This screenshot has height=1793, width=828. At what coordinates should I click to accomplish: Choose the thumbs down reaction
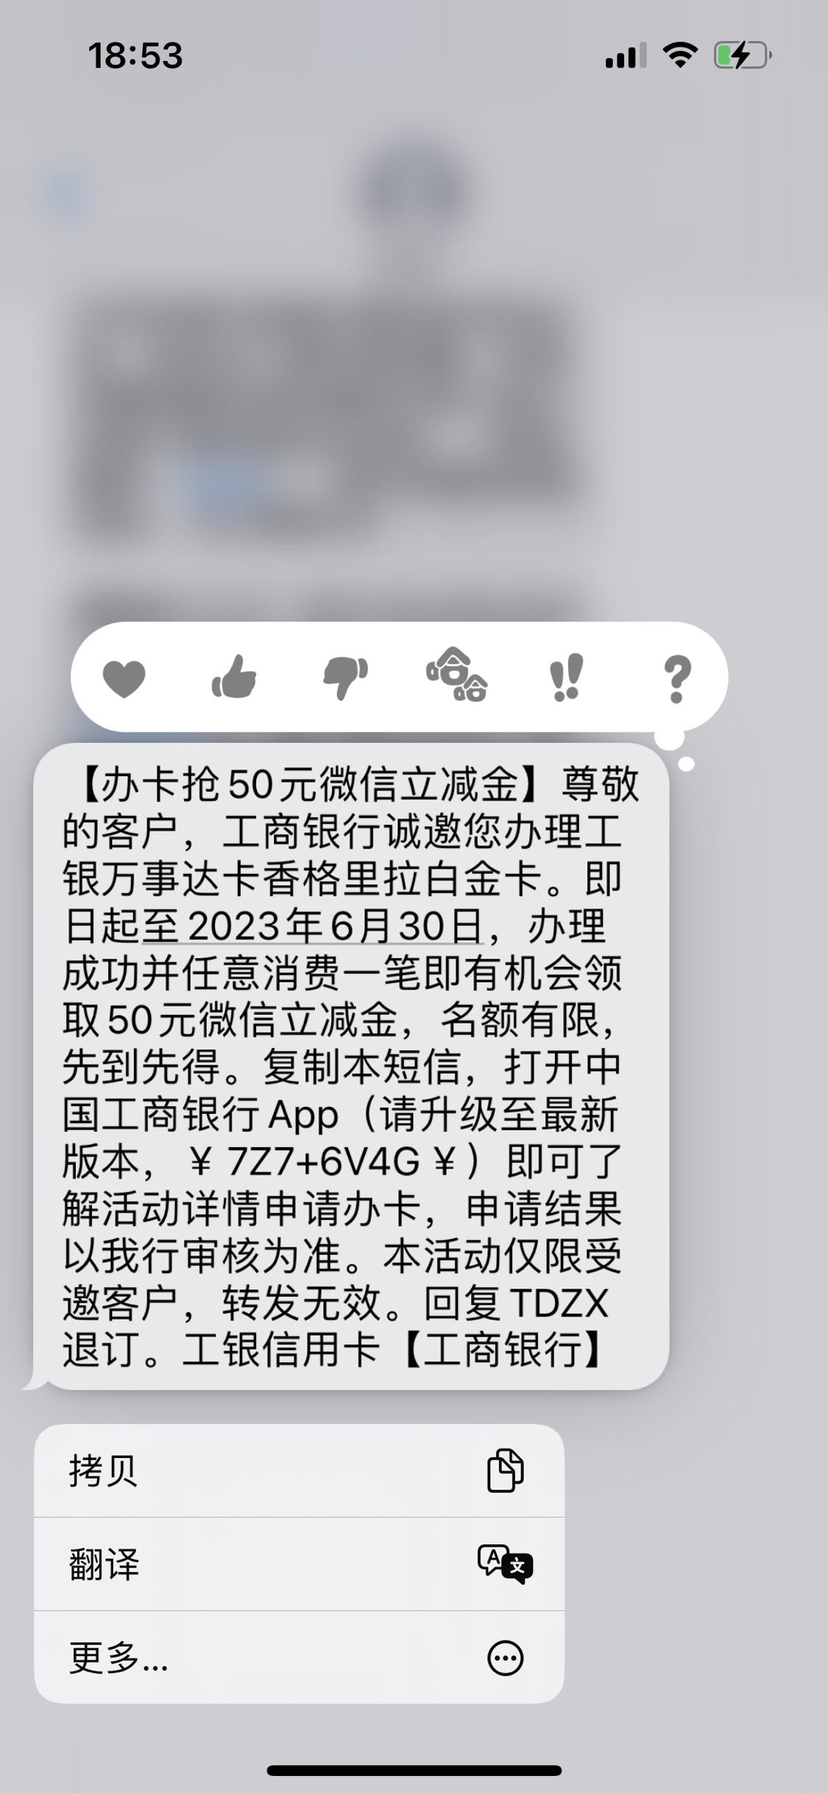[345, 678]
